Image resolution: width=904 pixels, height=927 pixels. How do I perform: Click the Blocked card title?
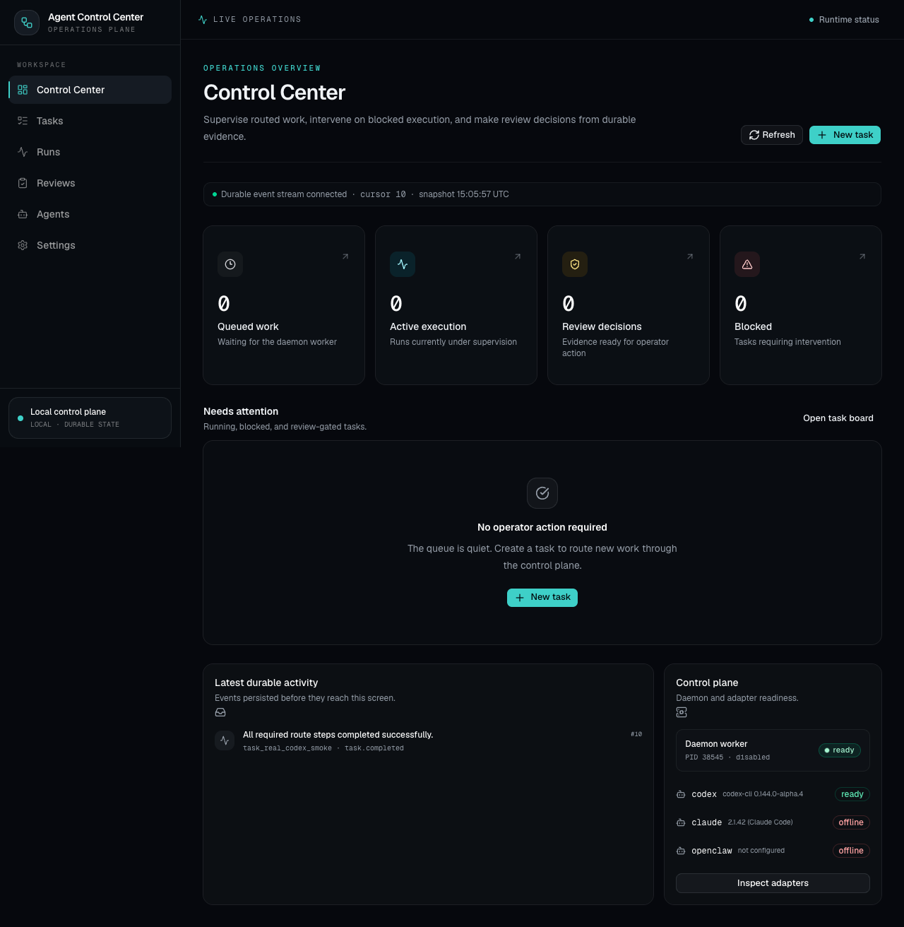(x=753, y=326)
